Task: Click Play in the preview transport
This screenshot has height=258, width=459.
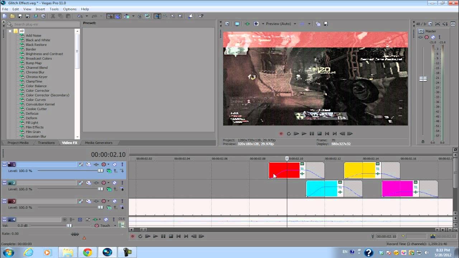Action: point(304,134)
